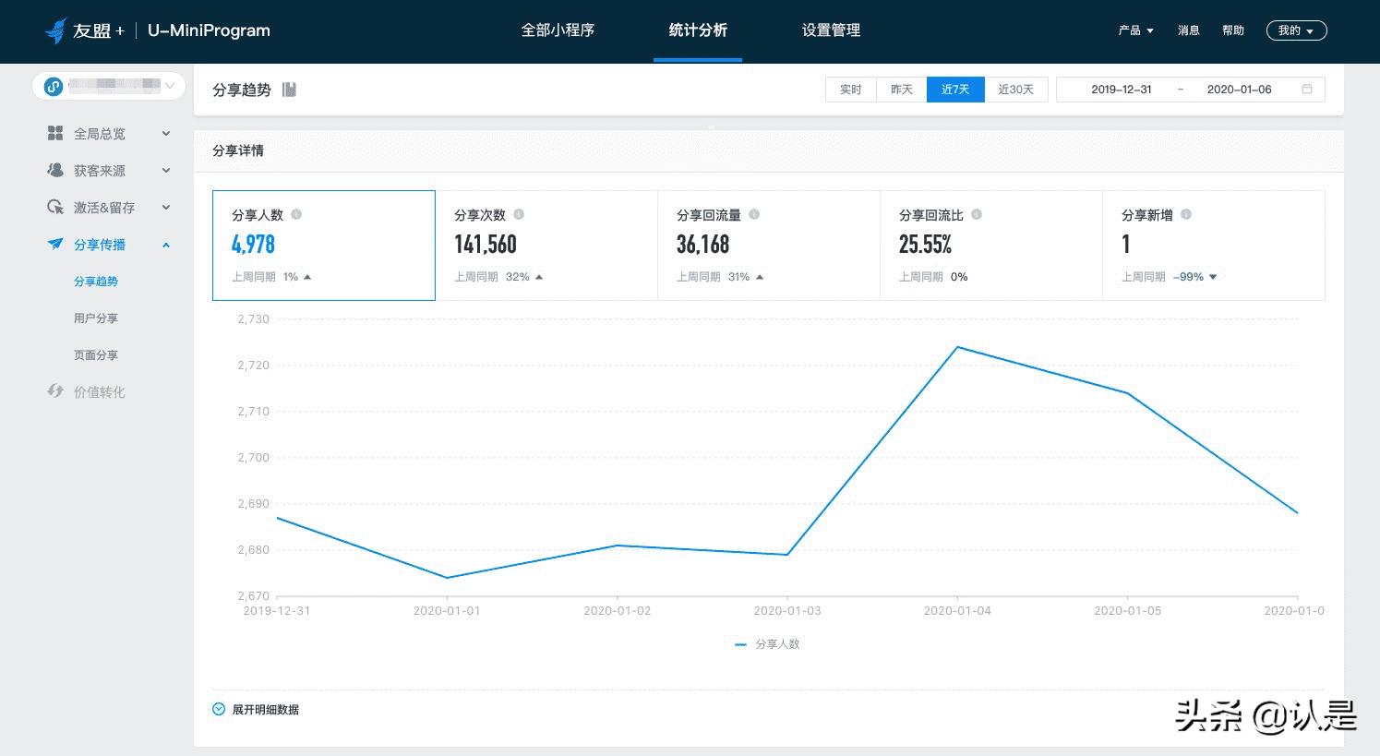Screen dimensions: 1380x756
Task: Click the info icon beside 分享人数
Action: [296, 214]
